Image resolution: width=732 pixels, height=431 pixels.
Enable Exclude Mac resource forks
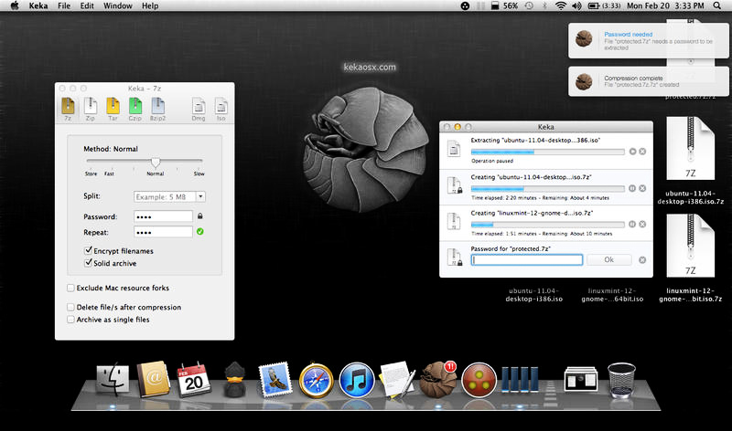(x=70, y=288)
